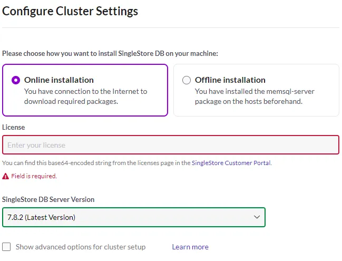Open the SingleStore Customer Portal link
The width and height of the screenshot is (342, 261).
tap(231, 163)
